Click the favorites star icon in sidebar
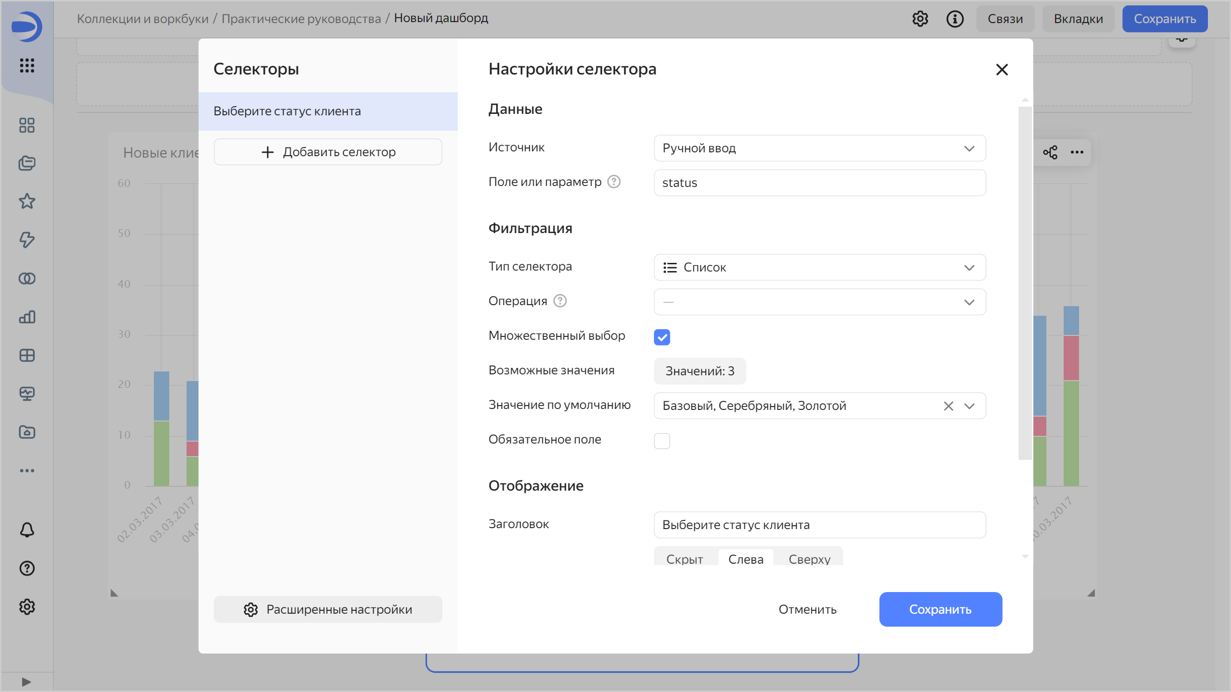The width and height of the screenshot is (1231, 692). tap(27, 201)
